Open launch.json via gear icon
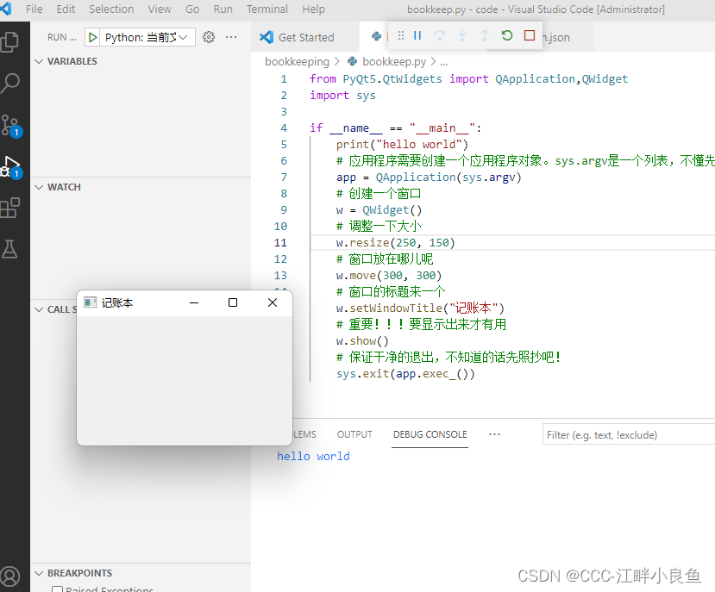The height and width of the screenshot is (592, 715). click(209, 37)
